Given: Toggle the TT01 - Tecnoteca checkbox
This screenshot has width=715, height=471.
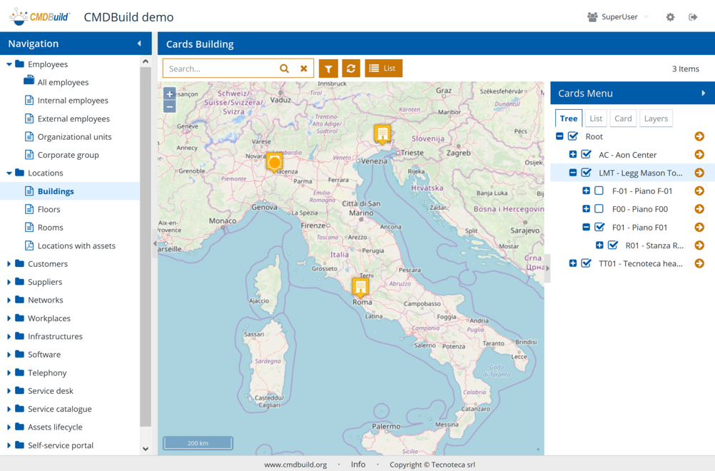Looking at the screenshot, I should [x=587, y=263].
